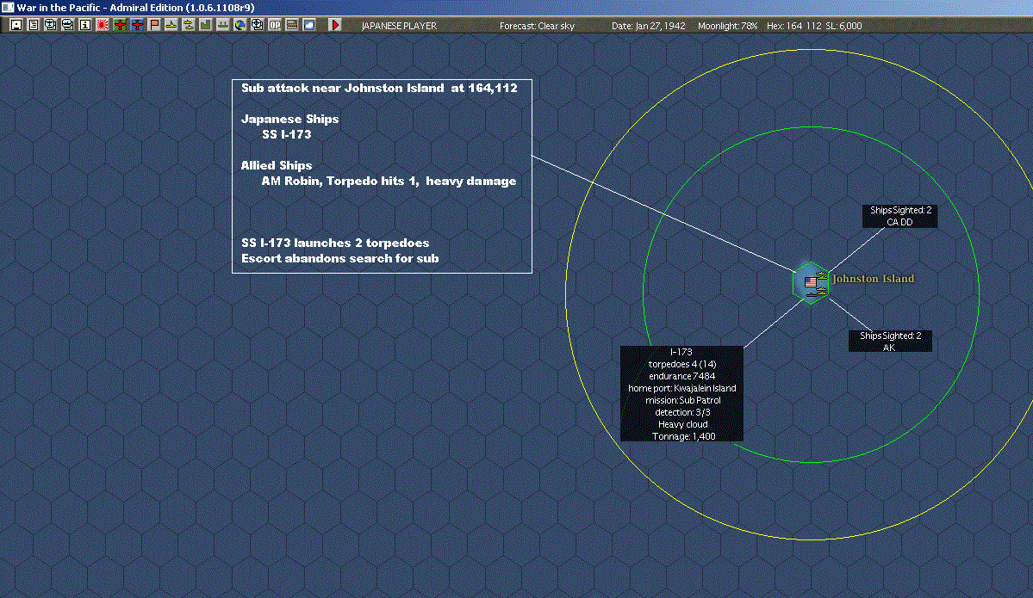Open the green land base icon

(206, 25)
